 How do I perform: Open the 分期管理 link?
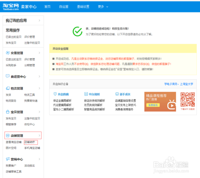click(x=30, y=65)
